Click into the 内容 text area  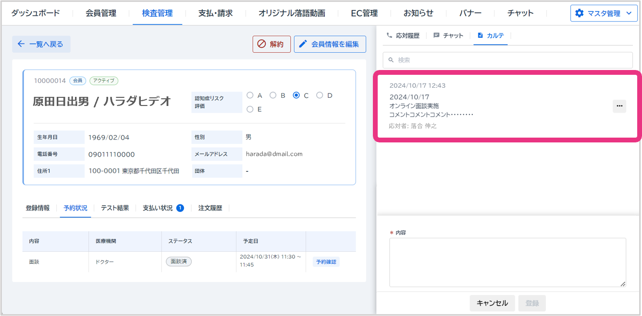(507, 262)
